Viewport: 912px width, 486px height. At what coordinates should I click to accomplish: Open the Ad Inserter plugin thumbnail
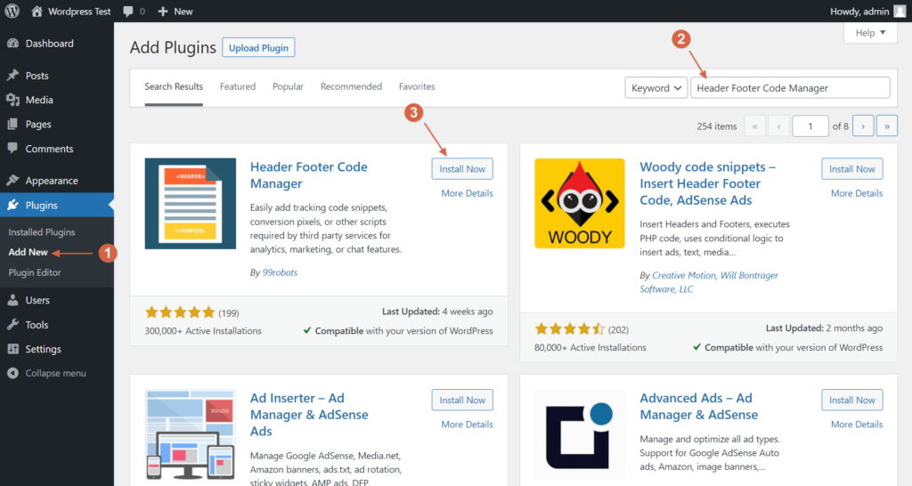(191, 435)
